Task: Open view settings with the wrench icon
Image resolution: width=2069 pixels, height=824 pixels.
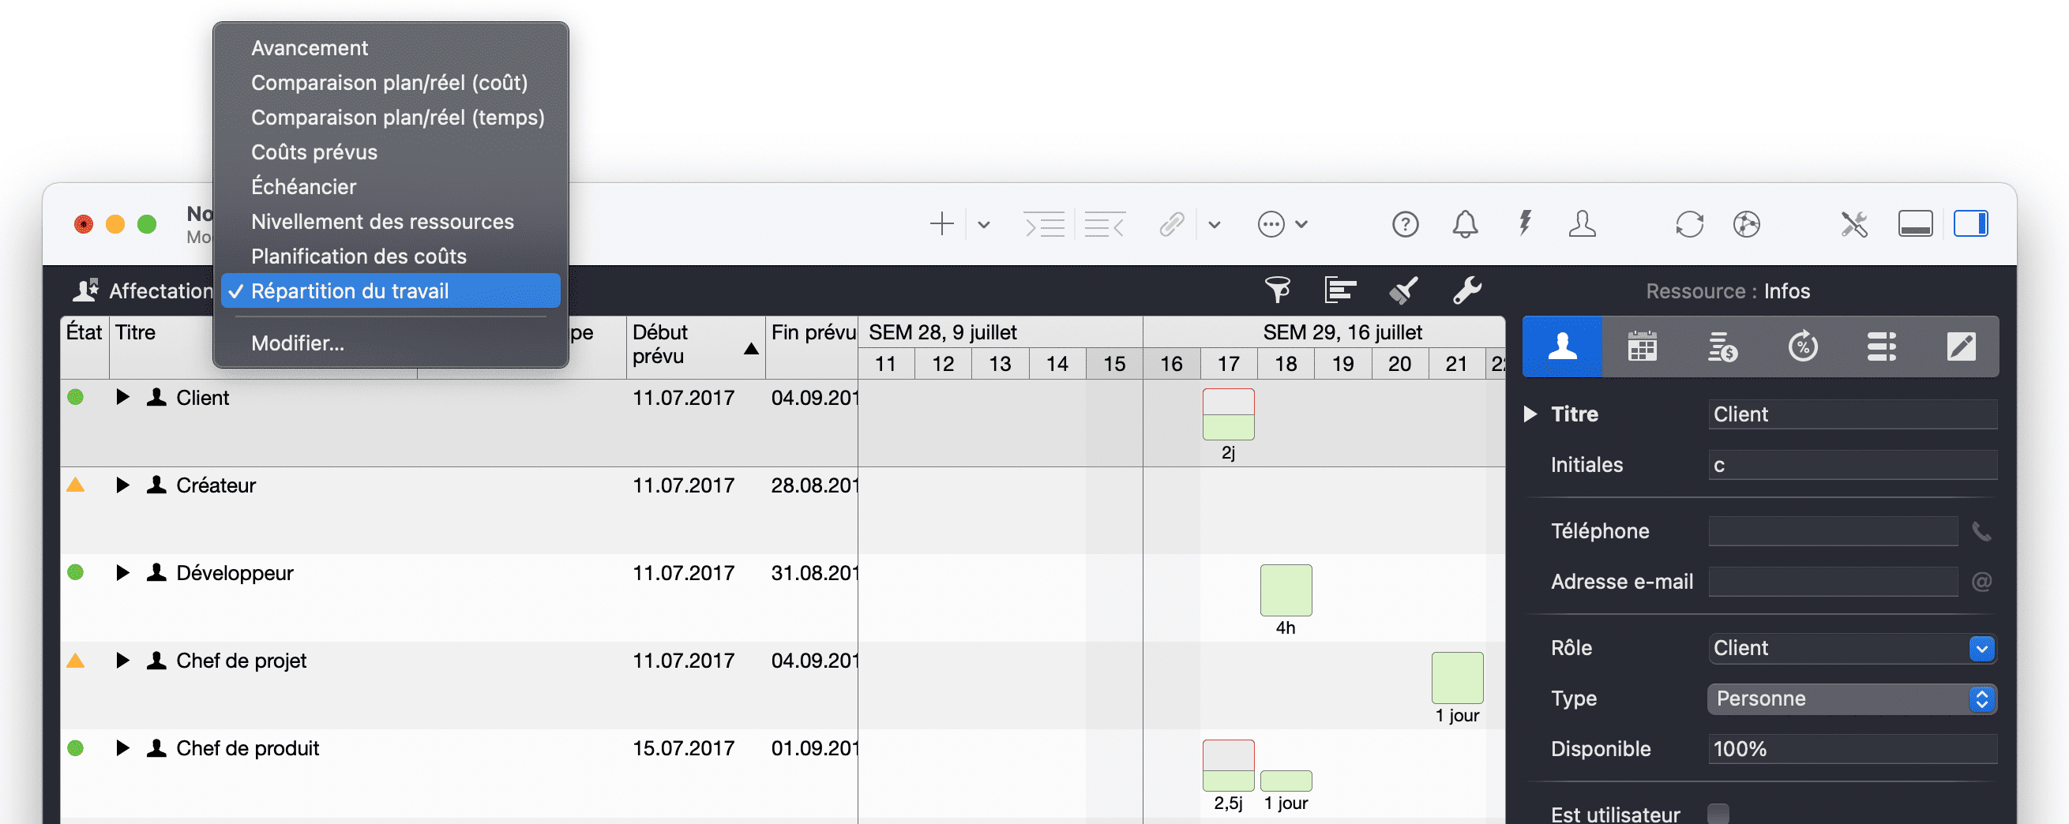Action: click(1466, 290)
